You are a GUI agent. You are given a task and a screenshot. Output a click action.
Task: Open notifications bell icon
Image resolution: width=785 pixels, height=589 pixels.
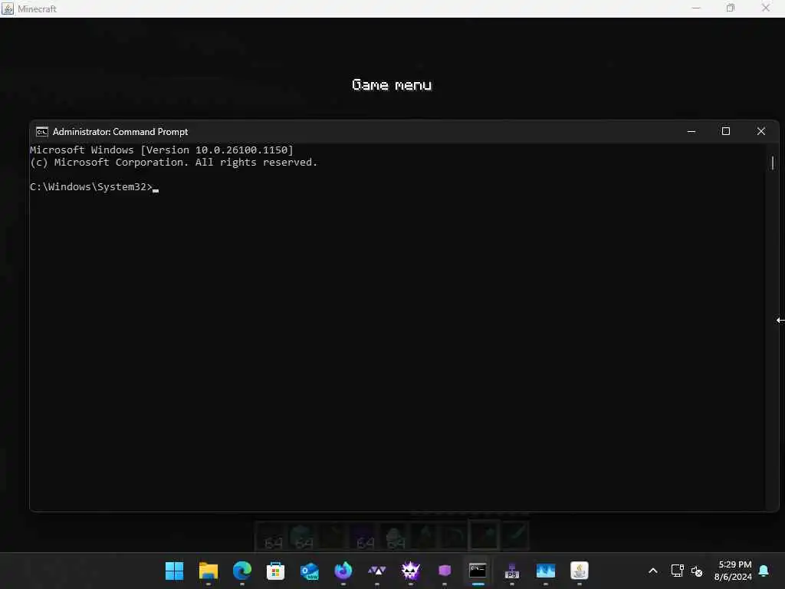tap(764, 571)
